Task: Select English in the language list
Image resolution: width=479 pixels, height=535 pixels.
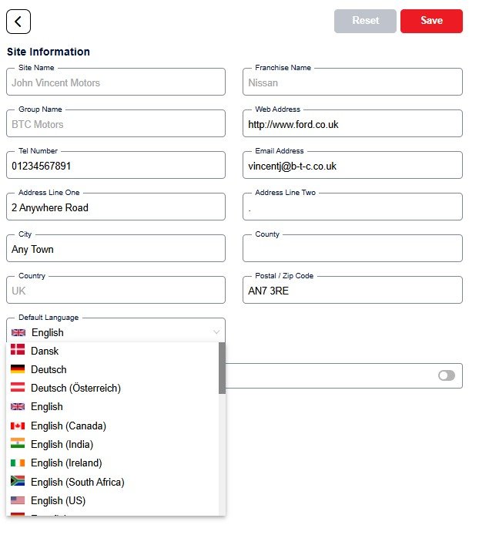Action: (x=47, y=406)
